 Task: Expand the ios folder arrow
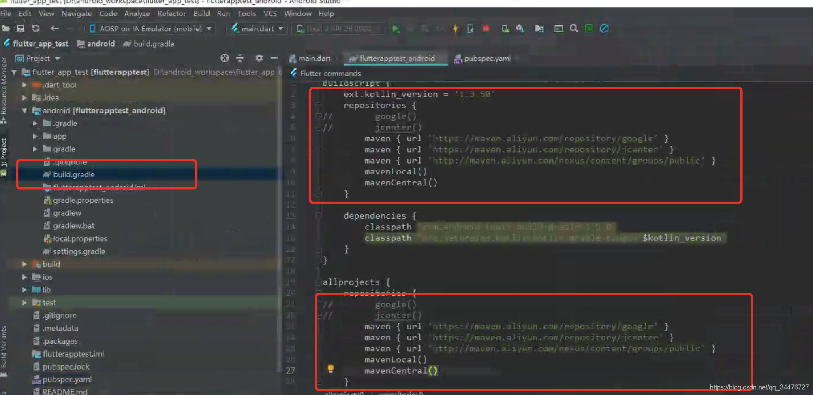coord(25,277)
